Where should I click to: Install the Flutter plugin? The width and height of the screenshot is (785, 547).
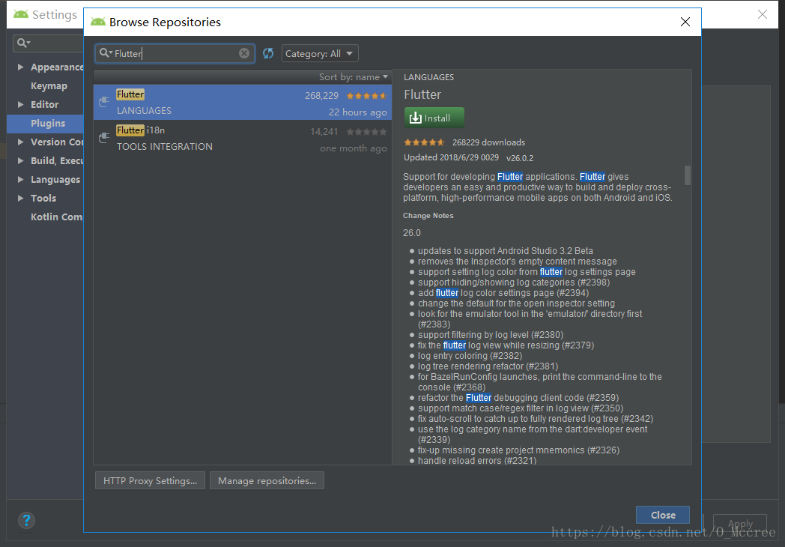(x=434, y=118)
